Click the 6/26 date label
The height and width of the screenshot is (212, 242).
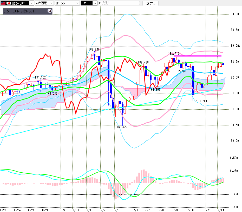point(45,210)
